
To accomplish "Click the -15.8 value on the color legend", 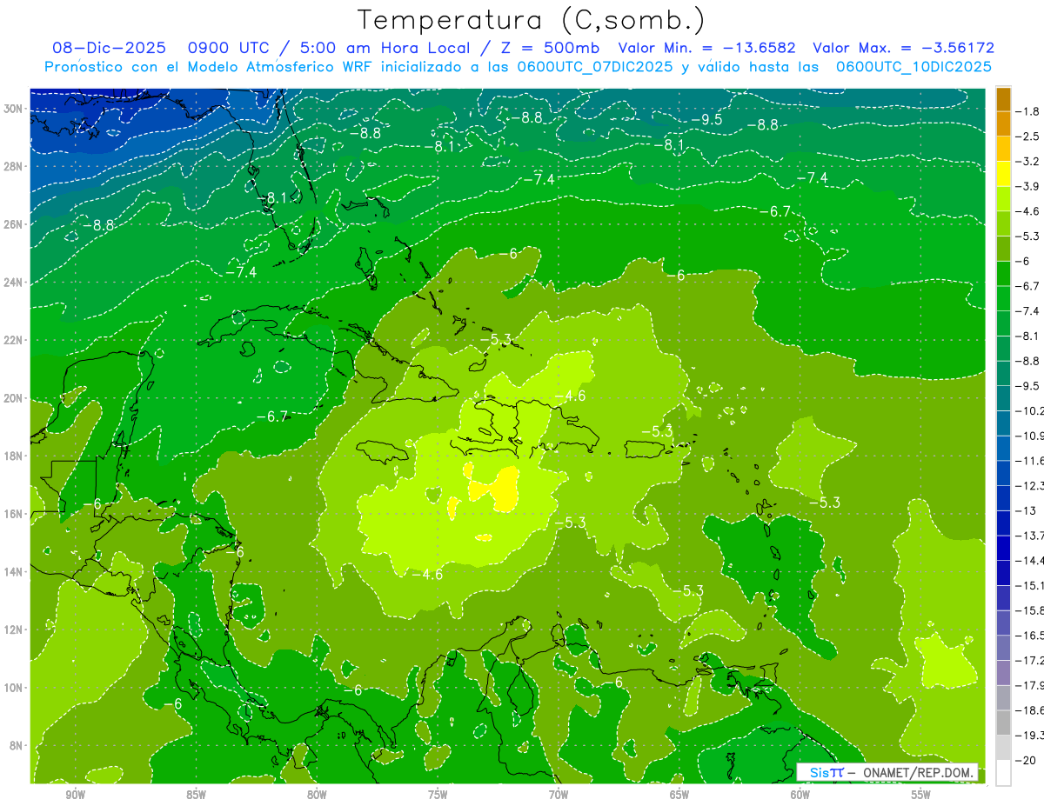I will pyautogui.click(x=1029, y=610).
